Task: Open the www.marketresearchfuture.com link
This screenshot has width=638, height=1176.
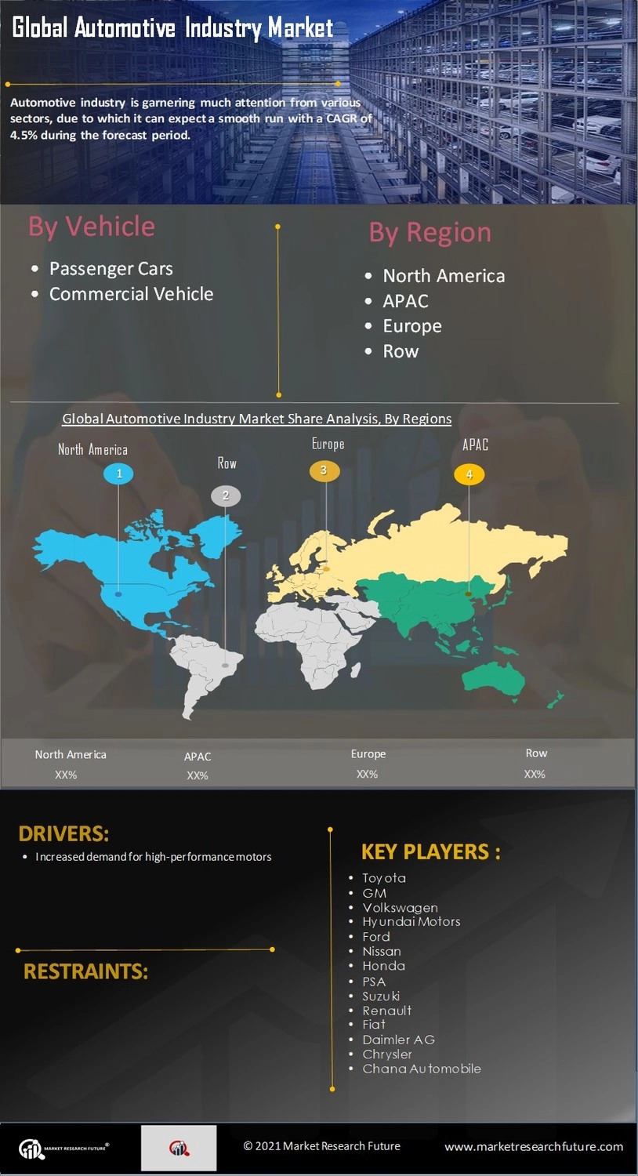Action: pos(534,1146)
